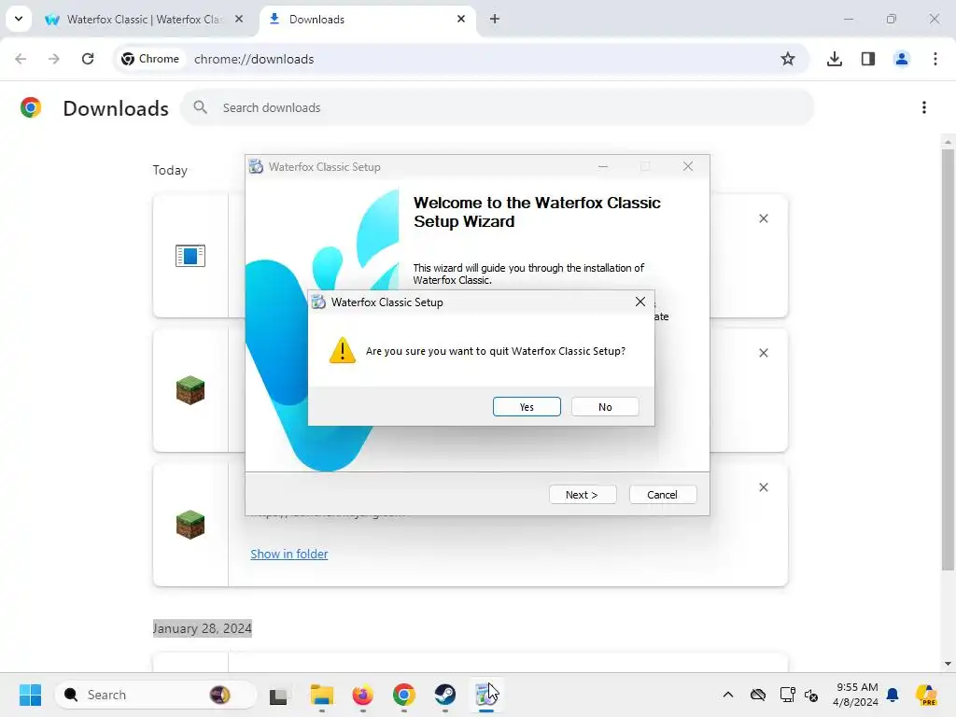The width and height of the screenshot is (956, 717).
Task: Remove the second download entry from list
Action: point(764,353)
